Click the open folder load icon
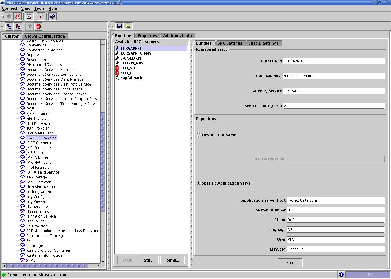Screen dimensions: 391x279 128,26
